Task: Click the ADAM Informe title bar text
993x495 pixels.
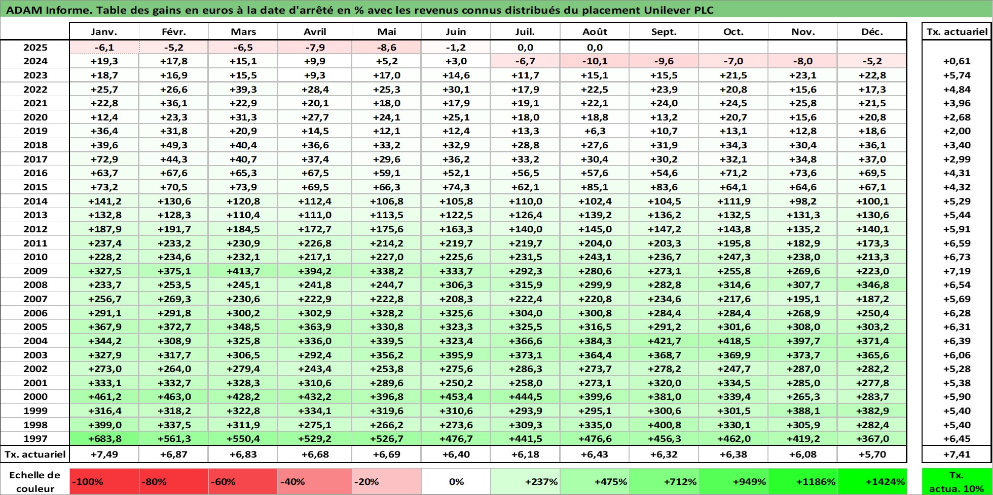Action: pyautogui.click(x=360, y=10)
